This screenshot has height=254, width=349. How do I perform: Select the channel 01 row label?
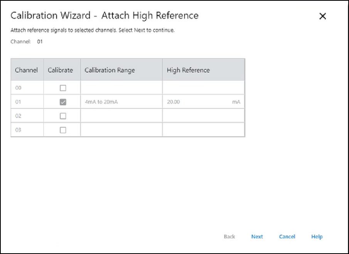18,102
